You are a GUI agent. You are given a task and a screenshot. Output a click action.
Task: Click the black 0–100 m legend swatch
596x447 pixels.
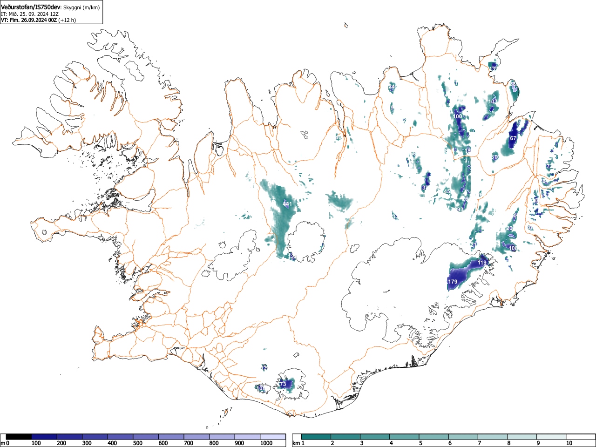[x=19, y=437]
